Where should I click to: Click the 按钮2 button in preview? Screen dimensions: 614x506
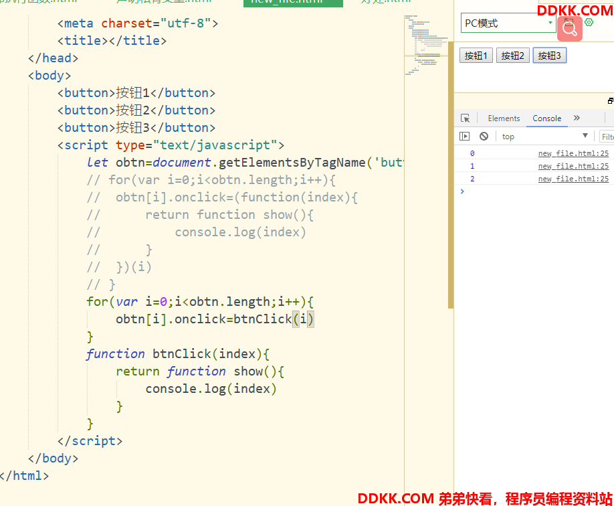point(512,56)
